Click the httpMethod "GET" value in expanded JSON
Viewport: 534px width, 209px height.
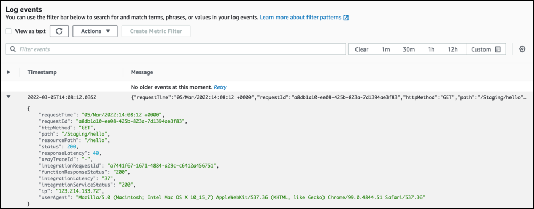pos(86,127)
